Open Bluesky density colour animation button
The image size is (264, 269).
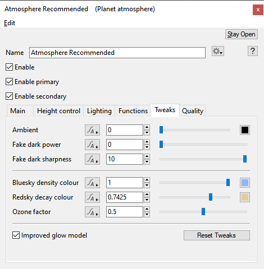click(x=92, y=183)
